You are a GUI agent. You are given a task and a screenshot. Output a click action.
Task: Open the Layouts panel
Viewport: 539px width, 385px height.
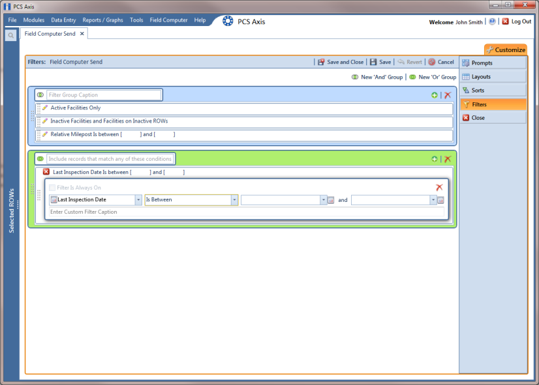click(x=493, y=76)
